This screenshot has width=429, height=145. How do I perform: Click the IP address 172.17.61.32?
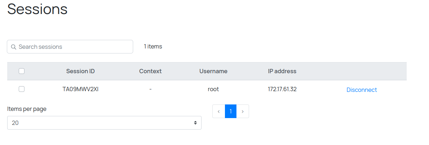point(282,89)
